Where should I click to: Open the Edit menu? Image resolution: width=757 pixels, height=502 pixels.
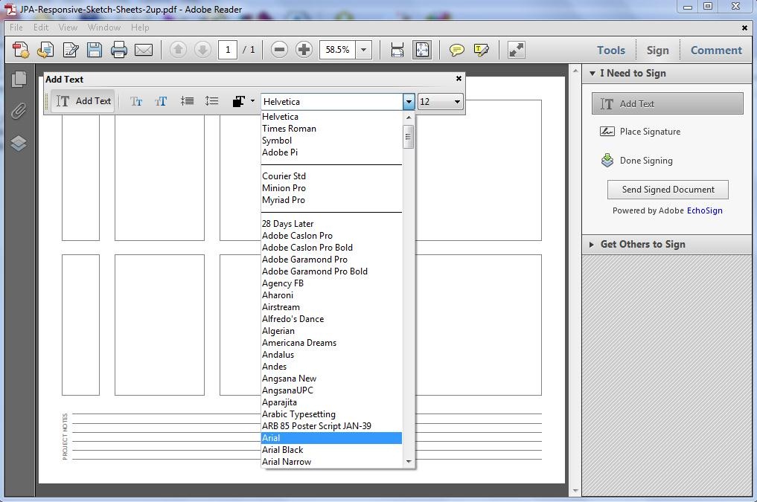click(41, 28)
